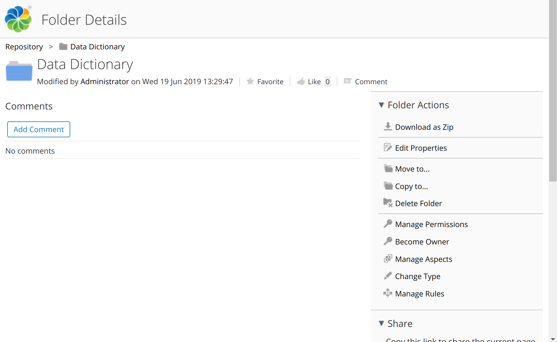Expand the Copy to... action
This screenshot has width=557, height=342.
pos(412,186)
